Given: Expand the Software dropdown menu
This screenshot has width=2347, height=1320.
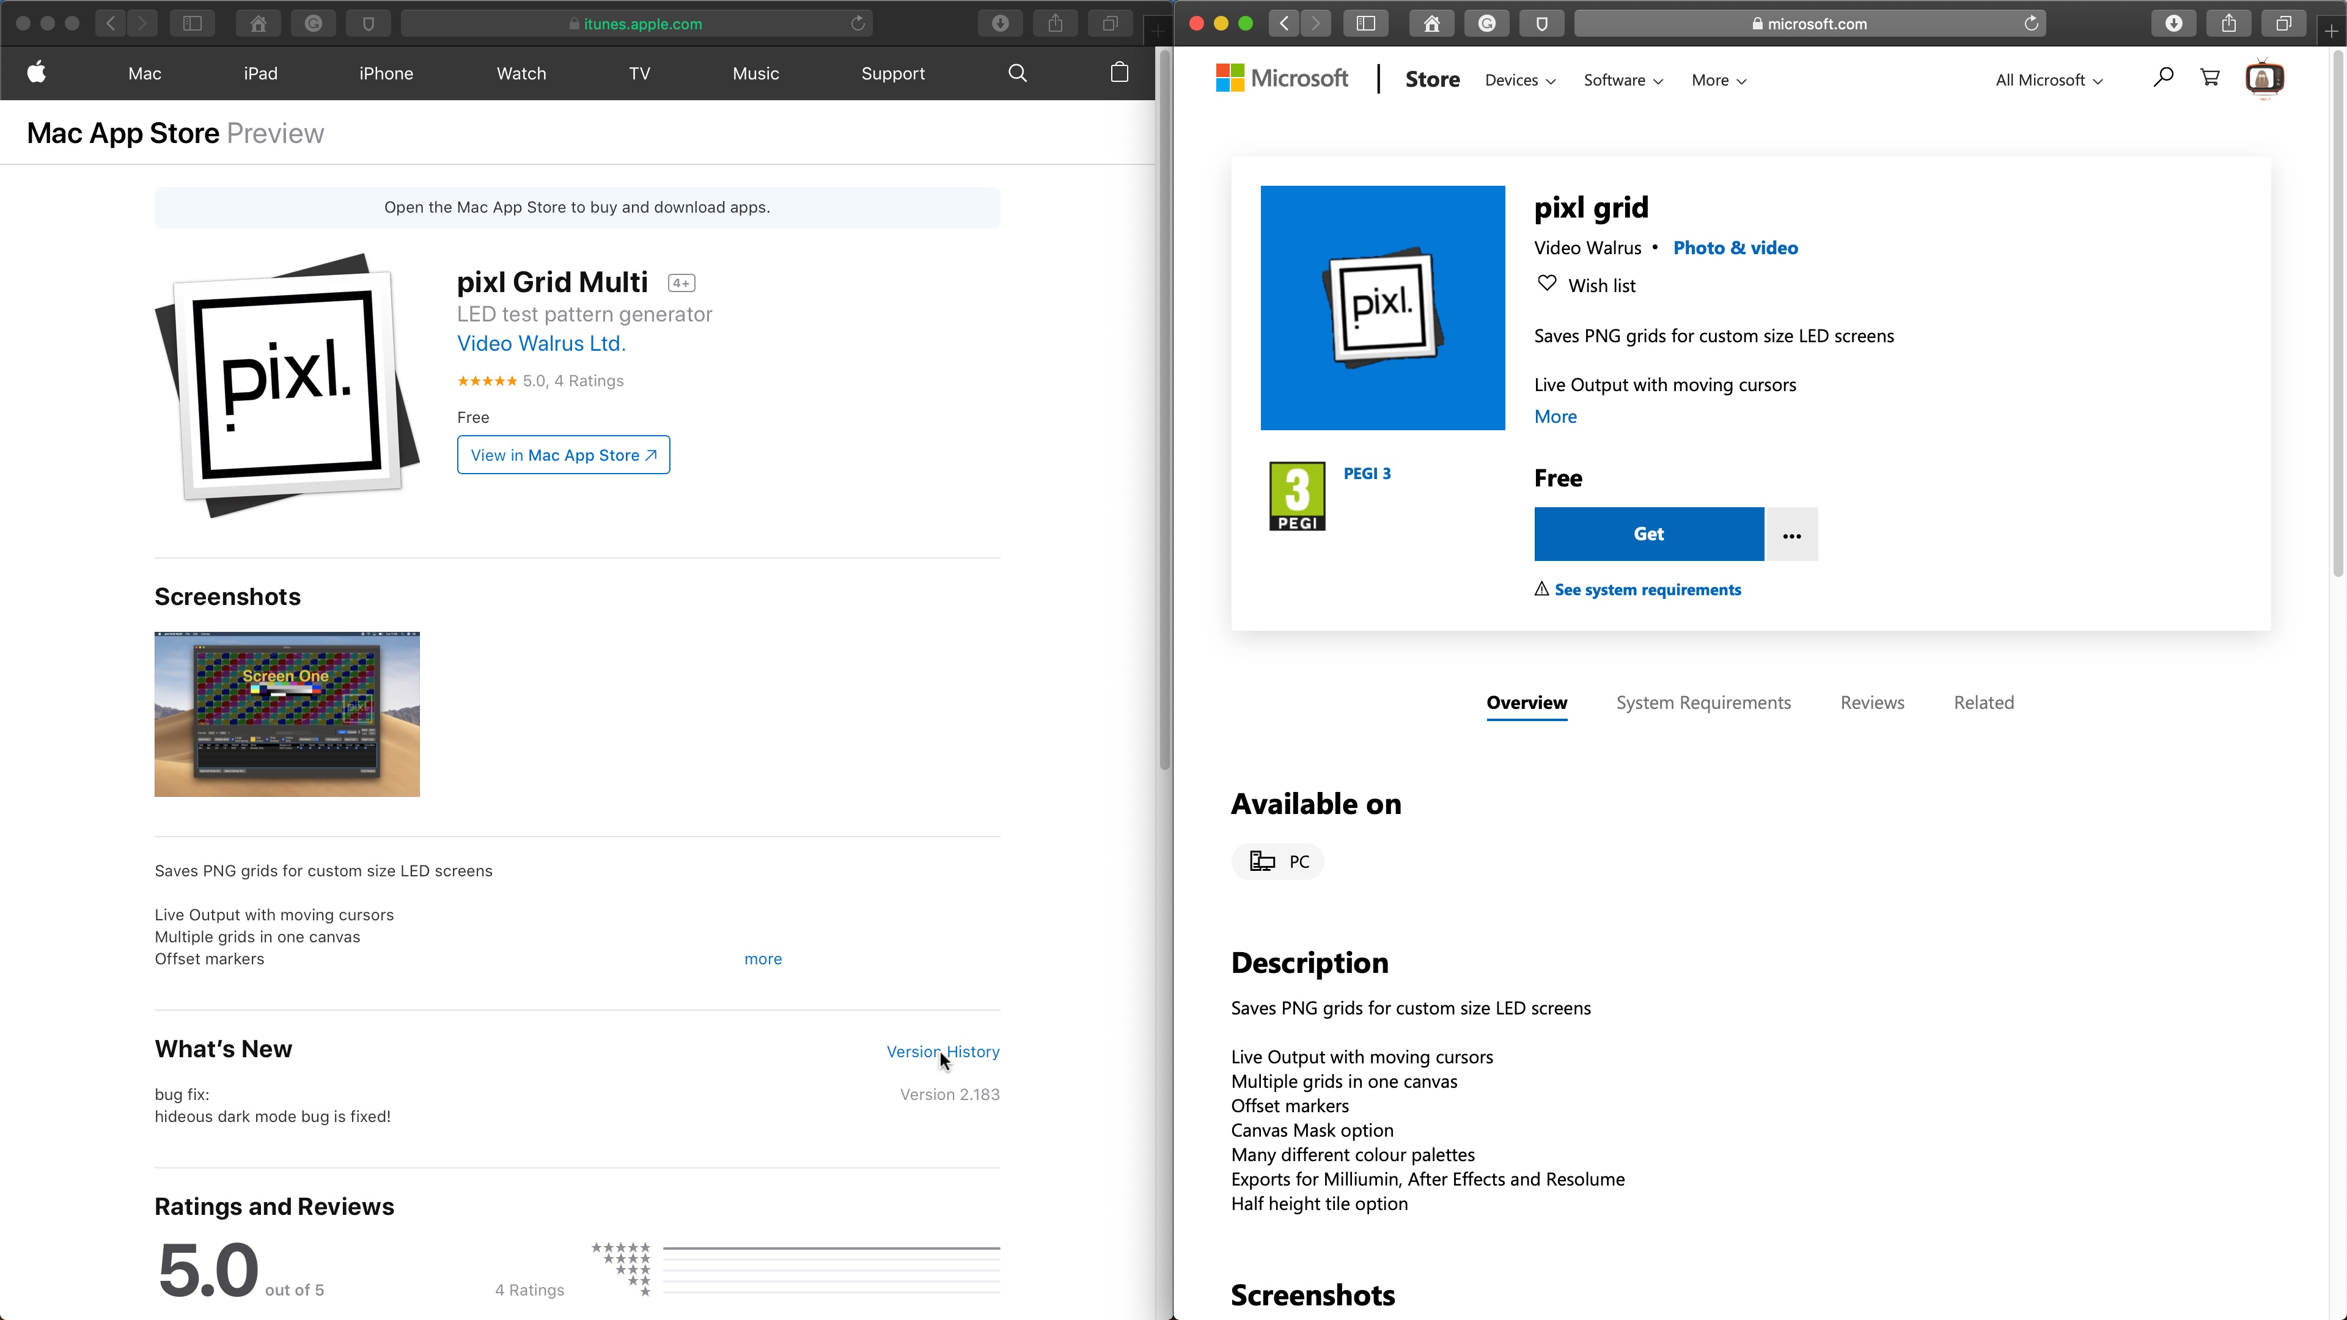Looking at the screenshot, I should pyautogui.click(x=1623, y=80).
